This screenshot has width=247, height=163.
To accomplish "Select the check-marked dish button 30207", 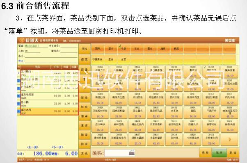I will (x=211, y=71).
